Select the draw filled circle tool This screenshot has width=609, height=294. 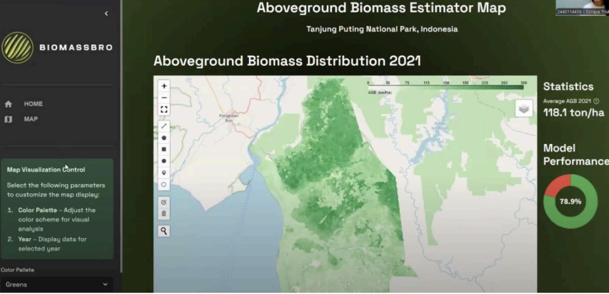pyautogui.click(x=164, y=161)
